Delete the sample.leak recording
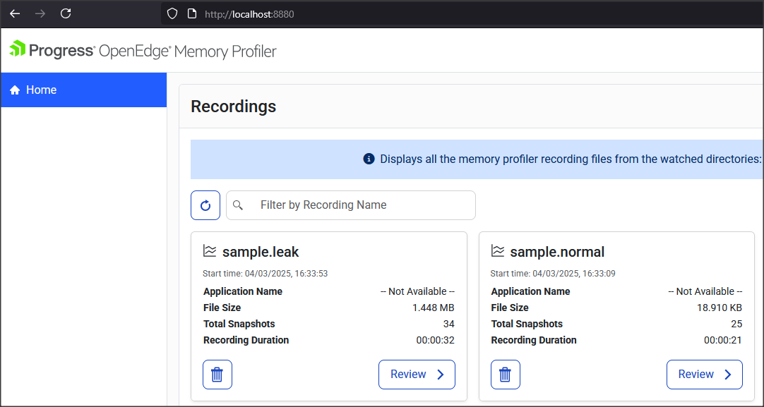The image size is (764, 407). [x=217, y=375]
